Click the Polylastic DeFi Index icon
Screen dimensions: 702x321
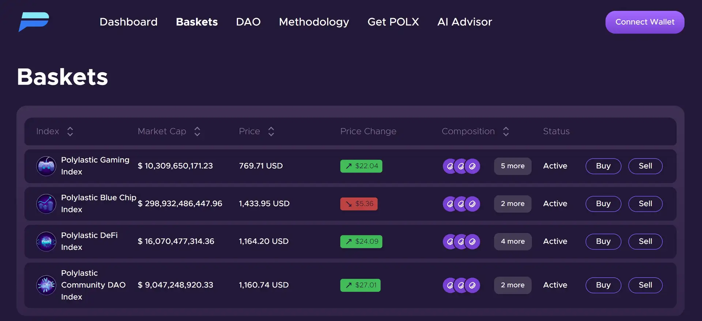point(46,241)
